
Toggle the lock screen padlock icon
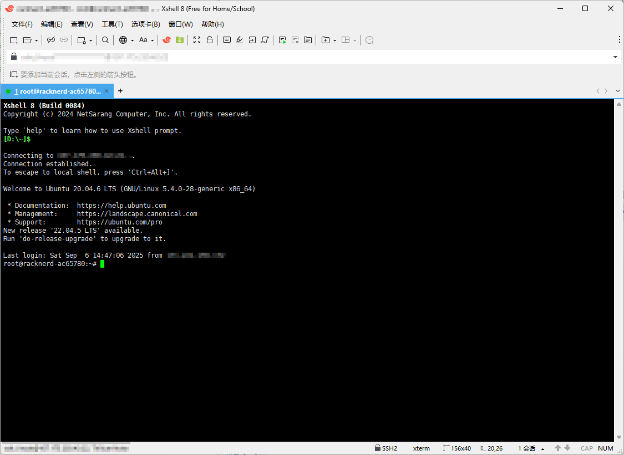click(x=210, y=40)
